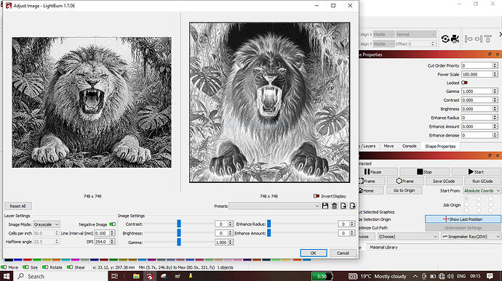Screen dimensions: 502x281
Task: Toggle the Rotate lock in status bar
Action: click(x=45, y=267)
